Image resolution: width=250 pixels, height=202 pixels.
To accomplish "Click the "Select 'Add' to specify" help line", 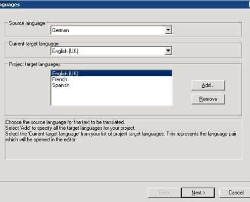I will pos(70,128).
